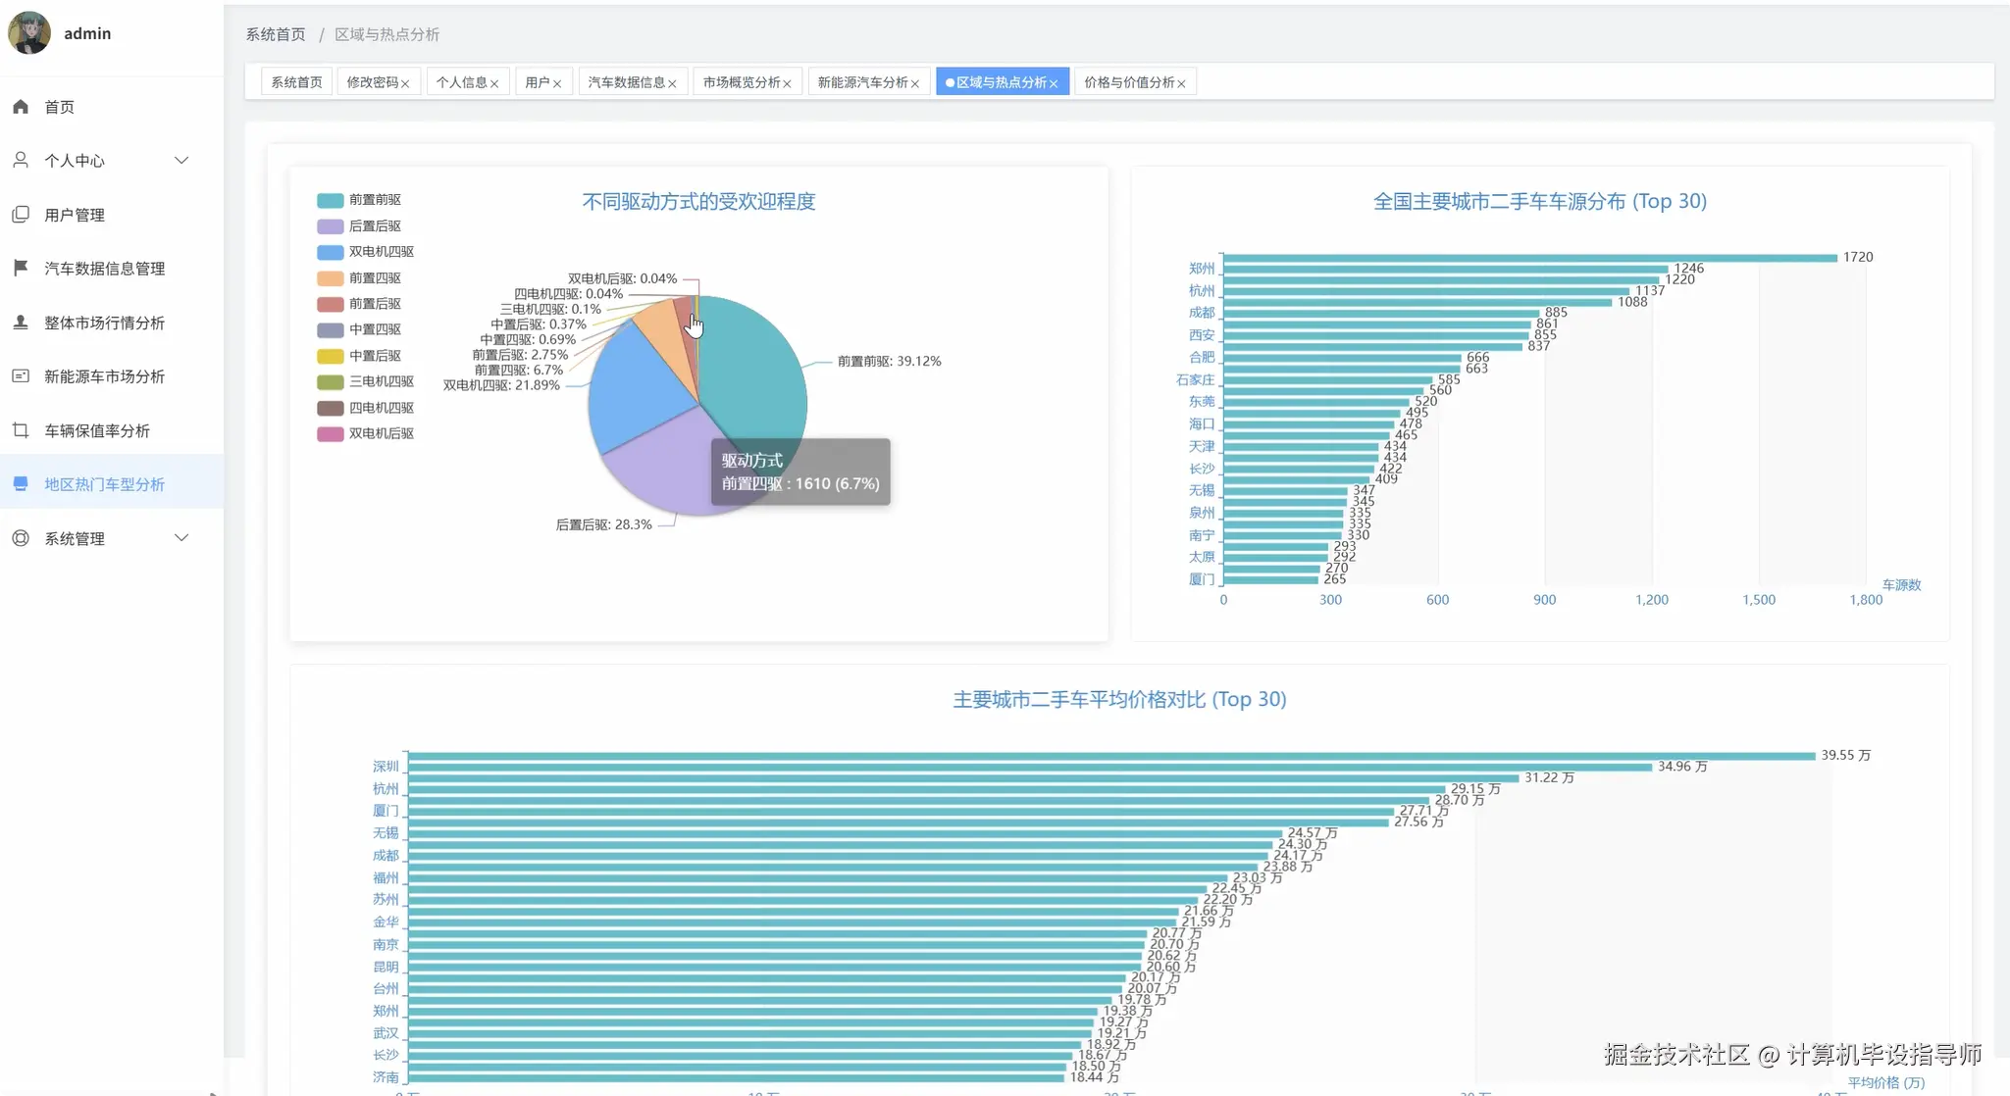Click the 系统管理 sidebar icon
This screenshot has height=1096, width=2010.
coord(21,538)
